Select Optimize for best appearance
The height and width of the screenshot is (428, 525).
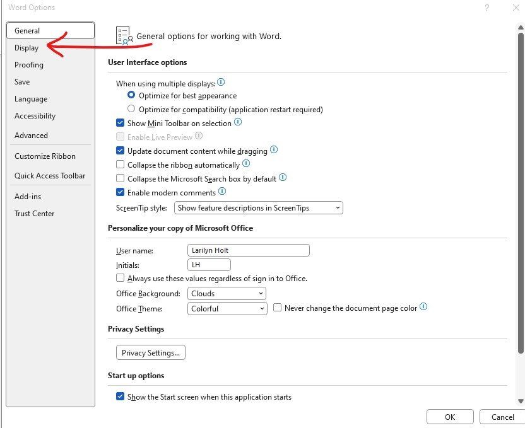pyautogui.click(x=131, y=95)
